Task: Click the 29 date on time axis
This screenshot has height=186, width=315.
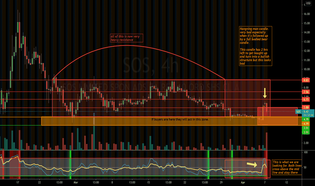Action: pos(221,183)
